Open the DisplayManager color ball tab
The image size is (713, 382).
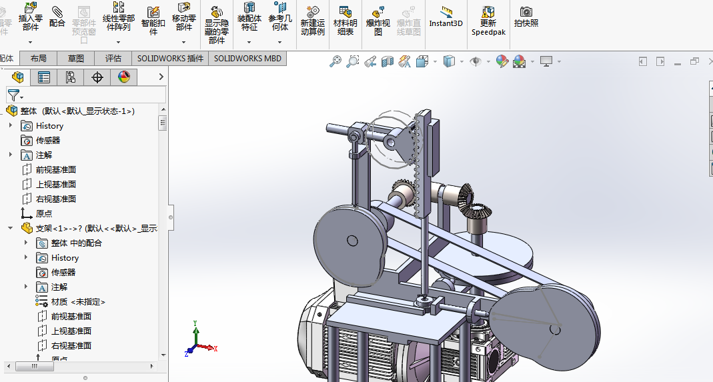click(x=123, y=77)
